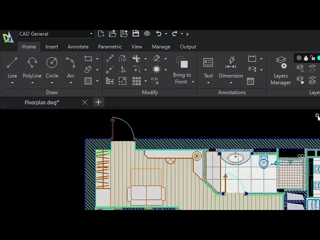Viewport: 320px width, 240px height.
Task: Choose the Ellipse tool in Draw panel
Action: tap(88, 70)
